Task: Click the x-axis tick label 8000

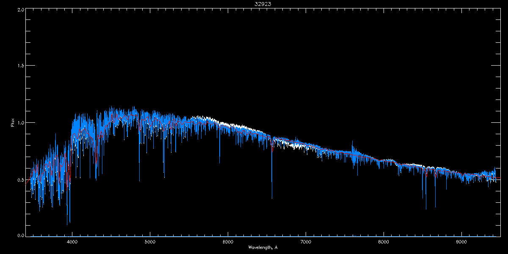Action: pyautogui.click(x=384, y=242)
